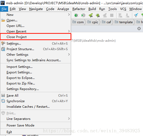Select Export Settings... menu entry

pyautogui.click(x=36, y=72)
